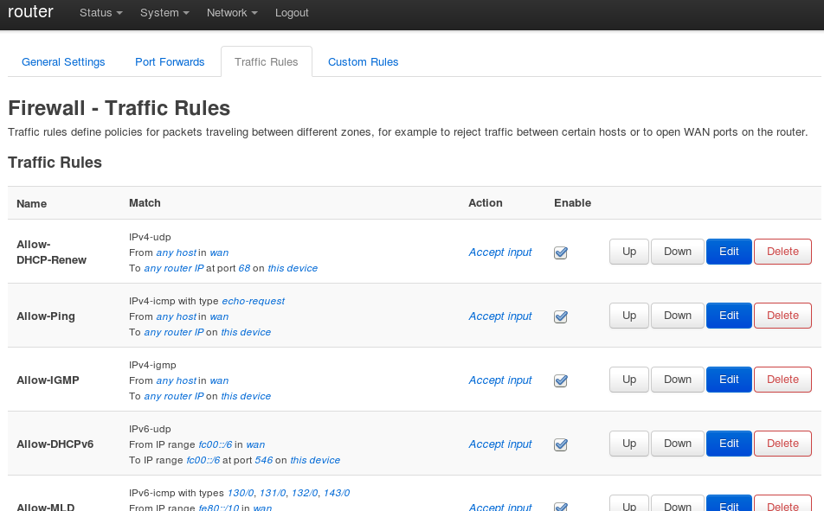Delete the Allow-Ping rule
Image resolution: width=824 pixels, height=511 pixels.
coord(782,316)
